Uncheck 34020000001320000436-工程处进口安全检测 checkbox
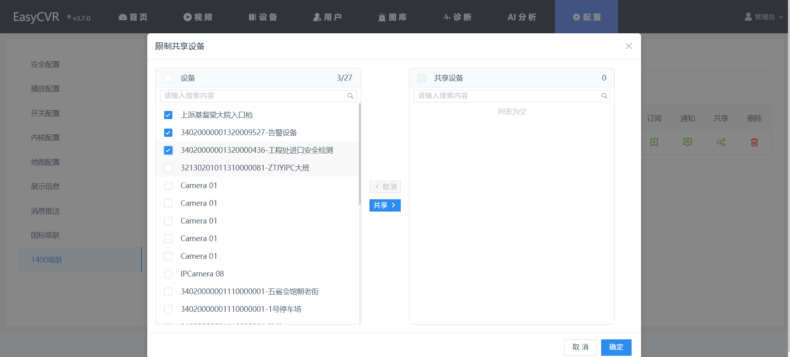Viewport: 790px width, 357px height. tap(168, 150)
